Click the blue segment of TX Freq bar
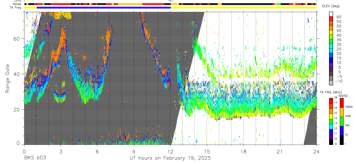Image resolution: width=356 pixels, height=164 pixels. pyautogui.click(x=104, y=8)
